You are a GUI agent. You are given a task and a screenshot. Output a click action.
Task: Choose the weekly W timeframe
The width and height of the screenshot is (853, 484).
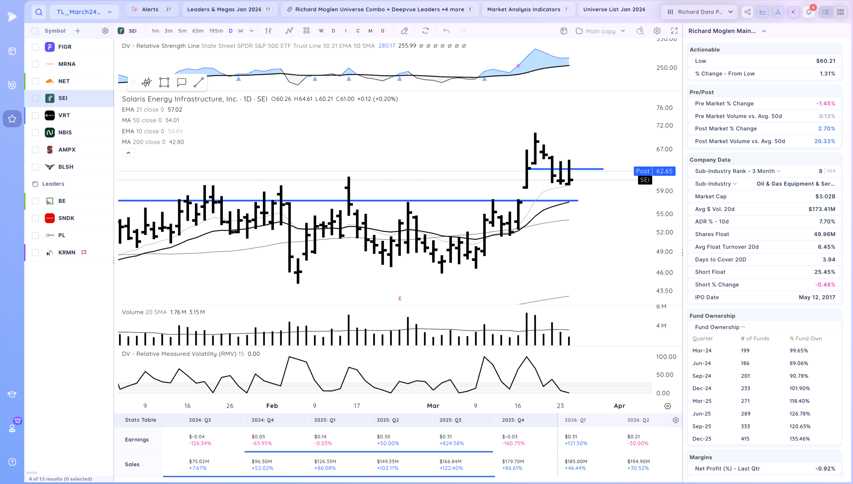(241, 31)
